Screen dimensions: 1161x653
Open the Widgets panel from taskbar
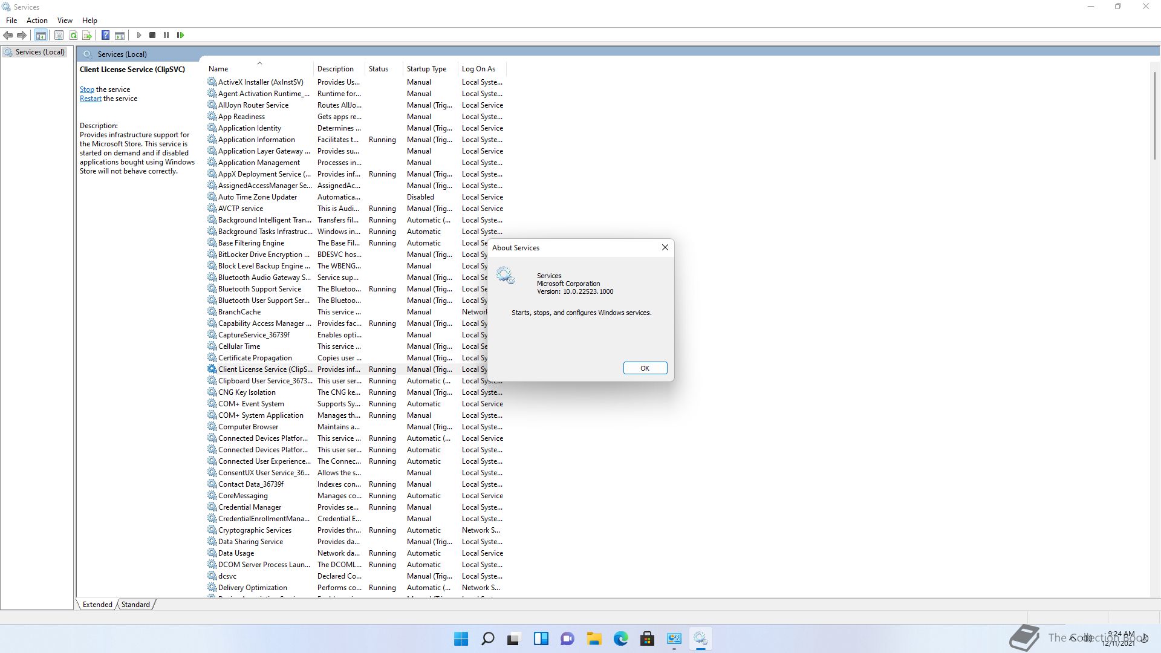(x=541, y=638)
